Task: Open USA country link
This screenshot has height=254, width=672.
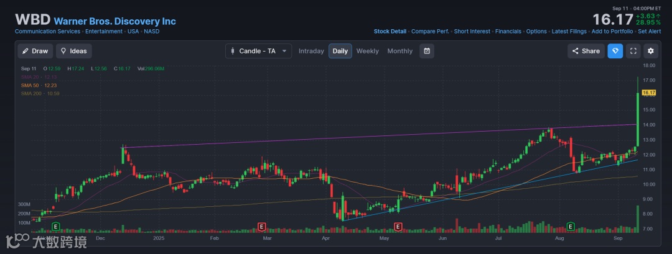Action: tap(133, 31)
